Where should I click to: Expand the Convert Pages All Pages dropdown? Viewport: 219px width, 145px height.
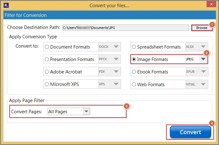tap(69, 111)
